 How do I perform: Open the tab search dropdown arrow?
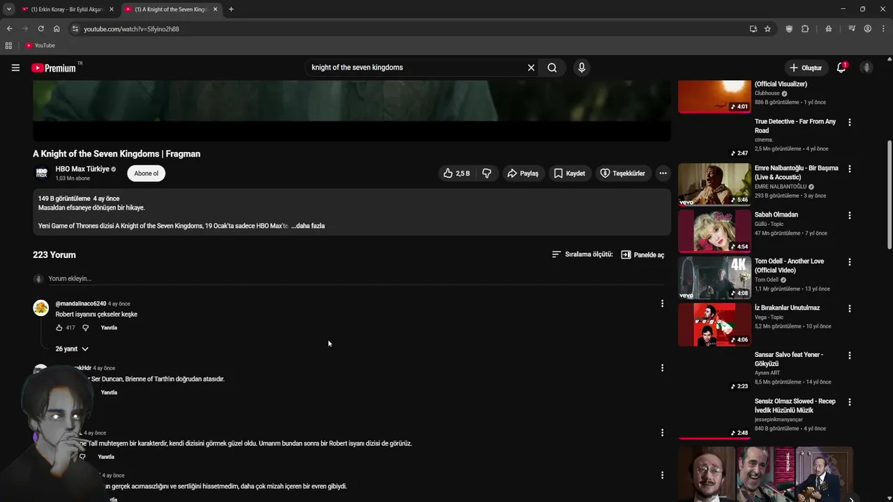pos(8,9)
